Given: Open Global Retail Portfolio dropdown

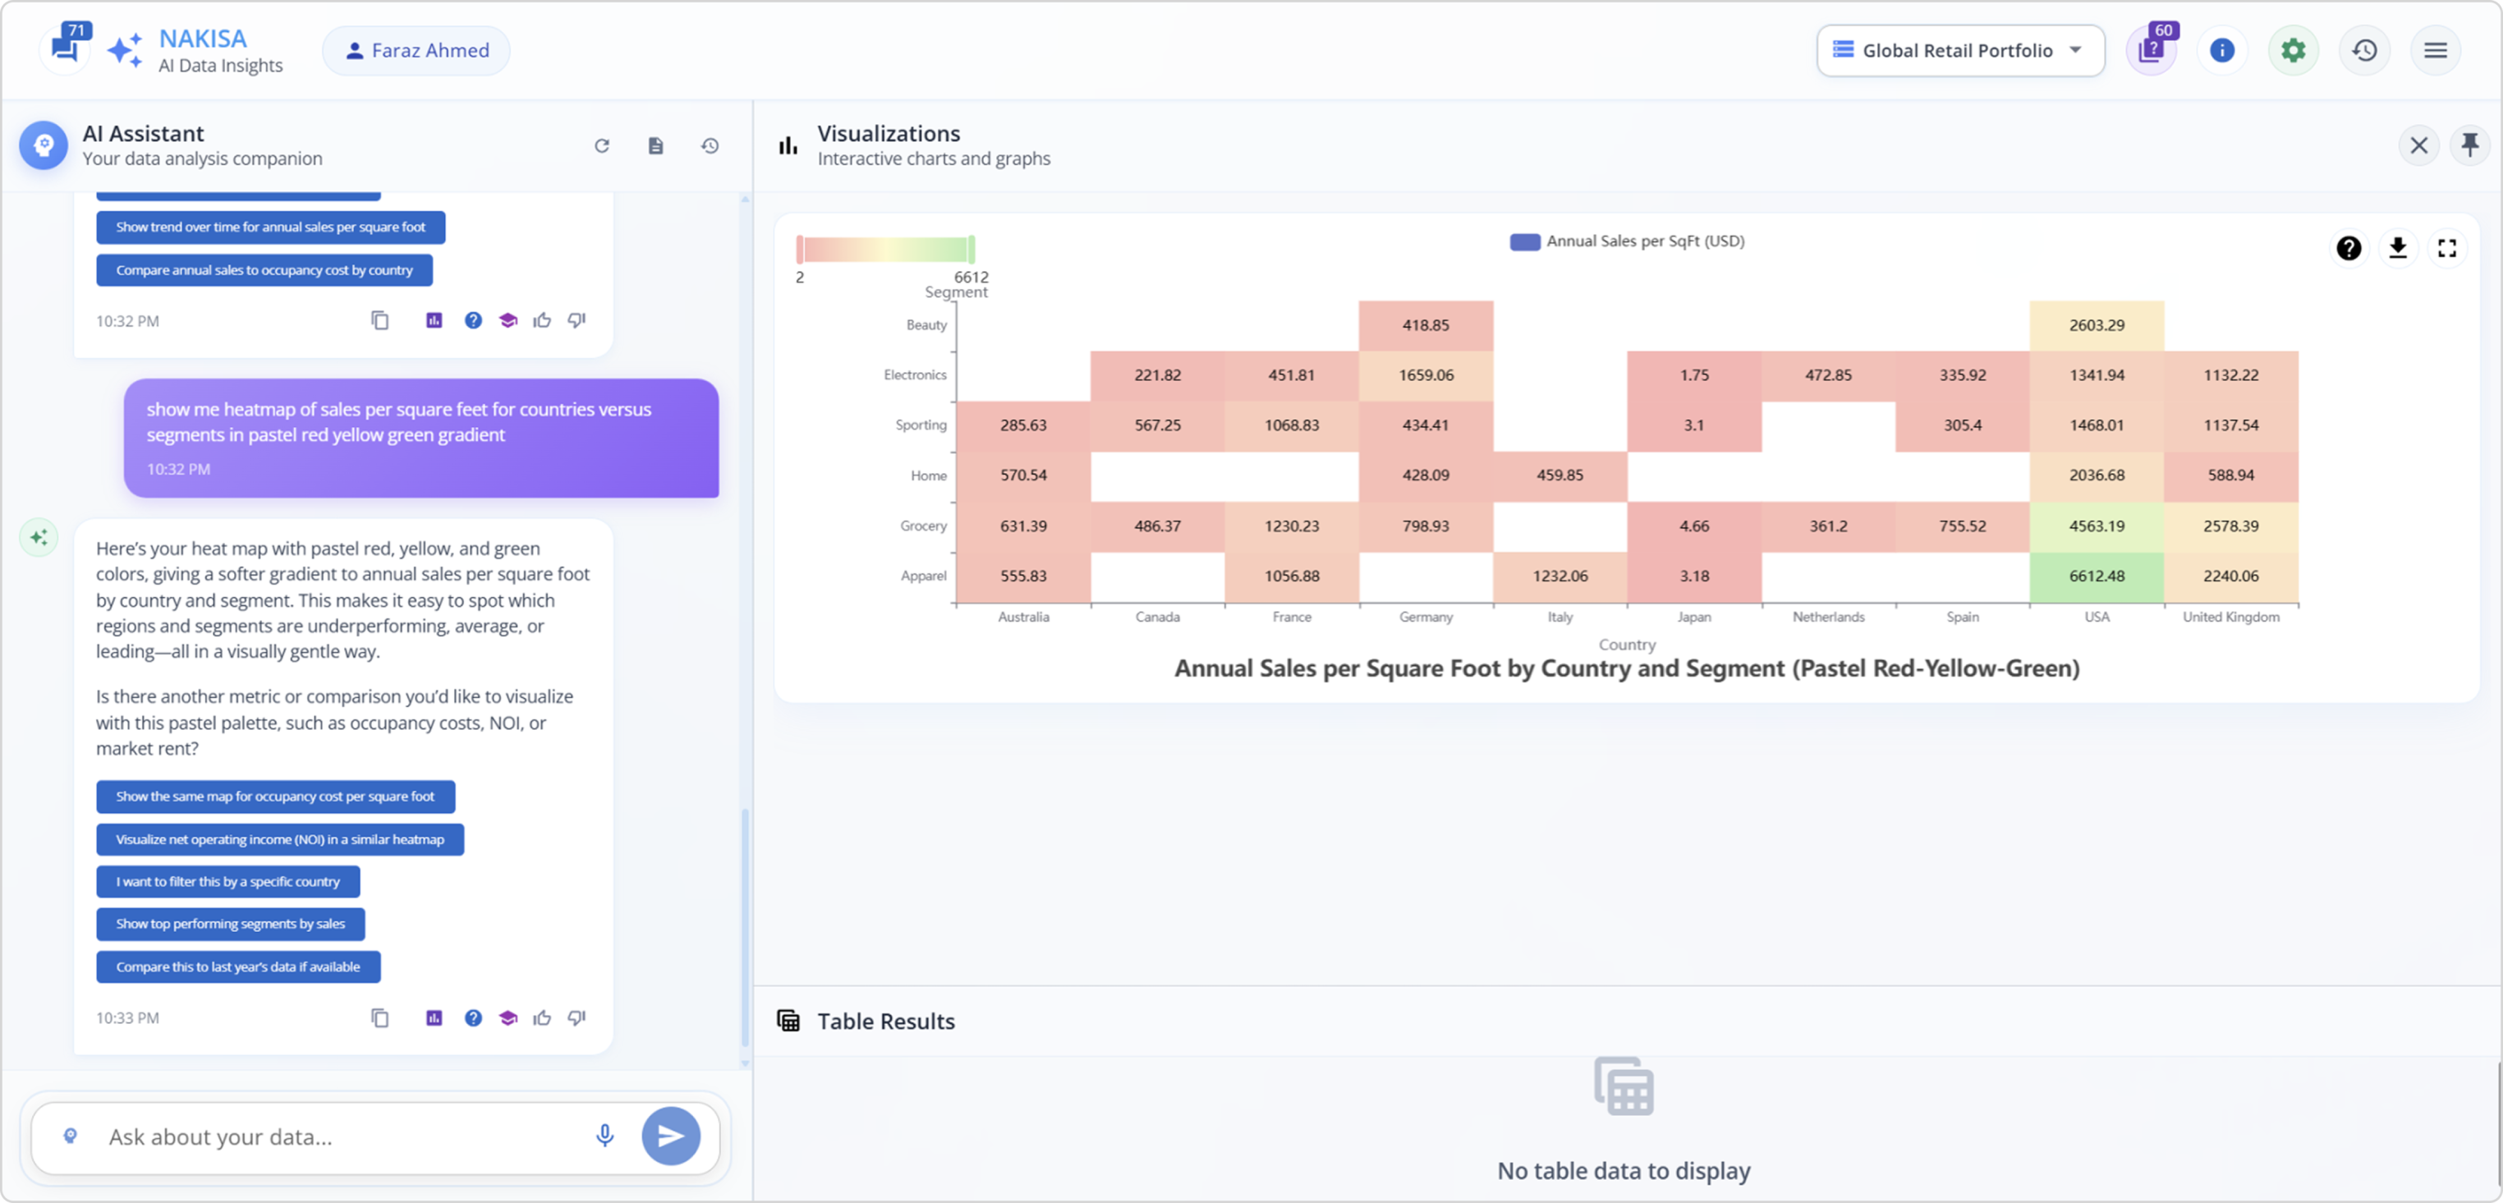Looking at the screenshot, I should pos(1959,51).
